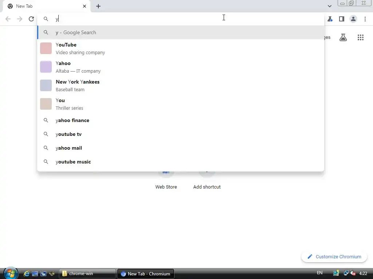Image resolution: width=373 pixels, height=279 pixels.
Task: Expand the tab search dropdown arrow
Action: [x=329, y=6]
